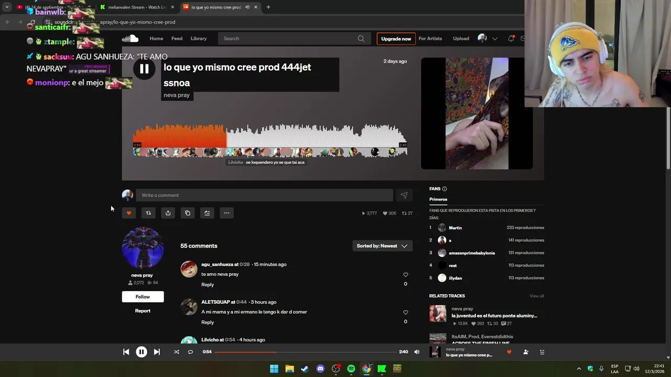This screenshot has height=377, width=671.
Task: Select the Primeros fans tab
Action: coord(438,199)
